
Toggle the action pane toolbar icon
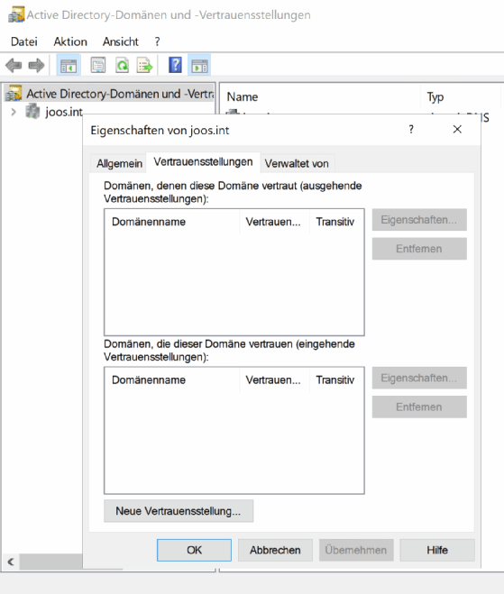point(199,66)
